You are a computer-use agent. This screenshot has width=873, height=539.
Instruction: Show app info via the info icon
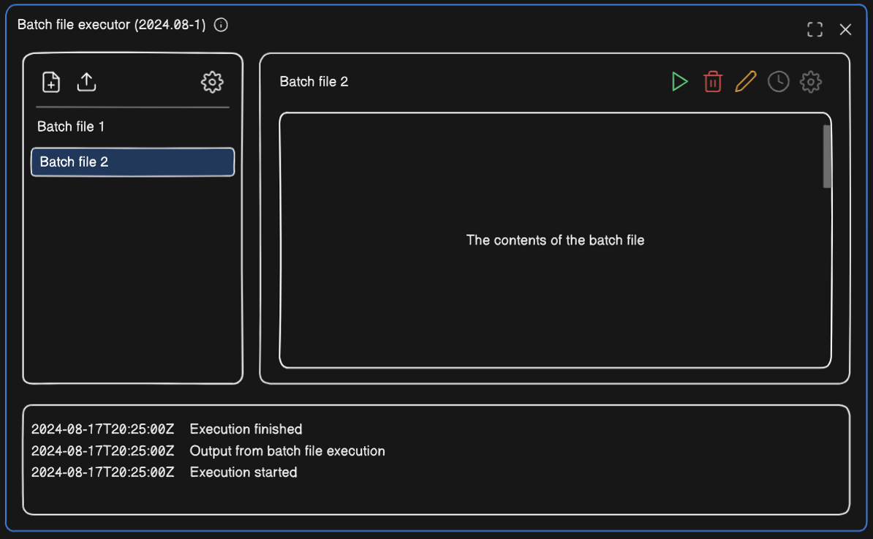point(220,24)
